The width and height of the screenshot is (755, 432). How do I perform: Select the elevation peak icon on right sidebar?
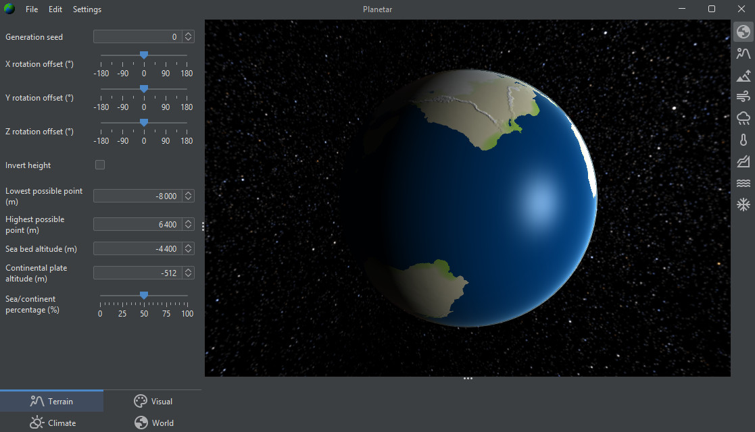pyautogui.click(x=743, y=75)
